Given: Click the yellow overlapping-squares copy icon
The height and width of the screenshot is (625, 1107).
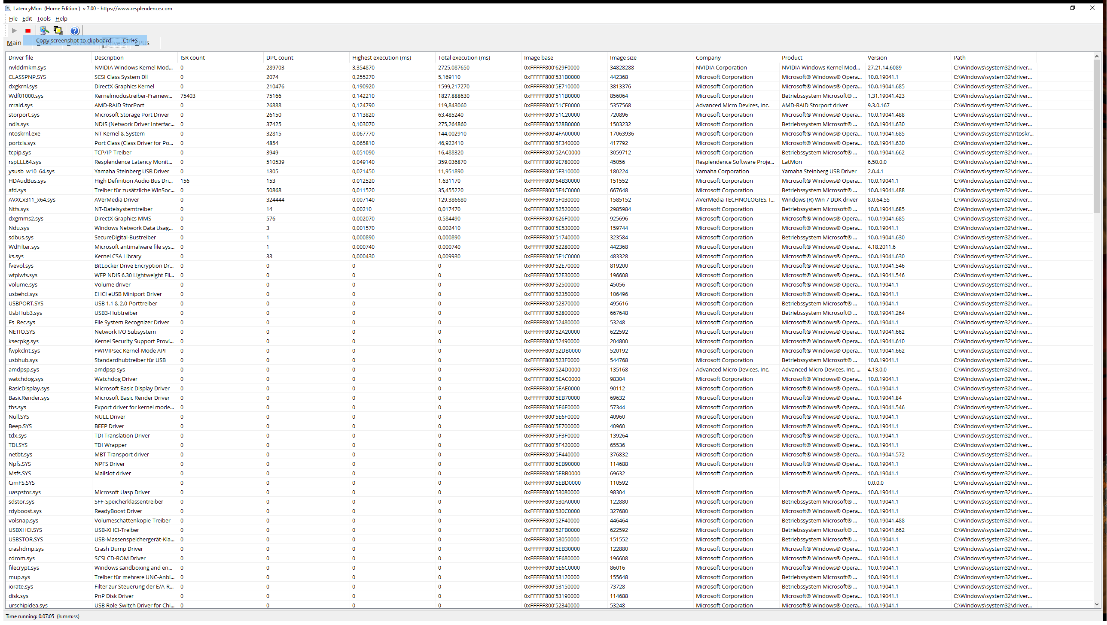Looking at the screenshot, I should [58, 30].
